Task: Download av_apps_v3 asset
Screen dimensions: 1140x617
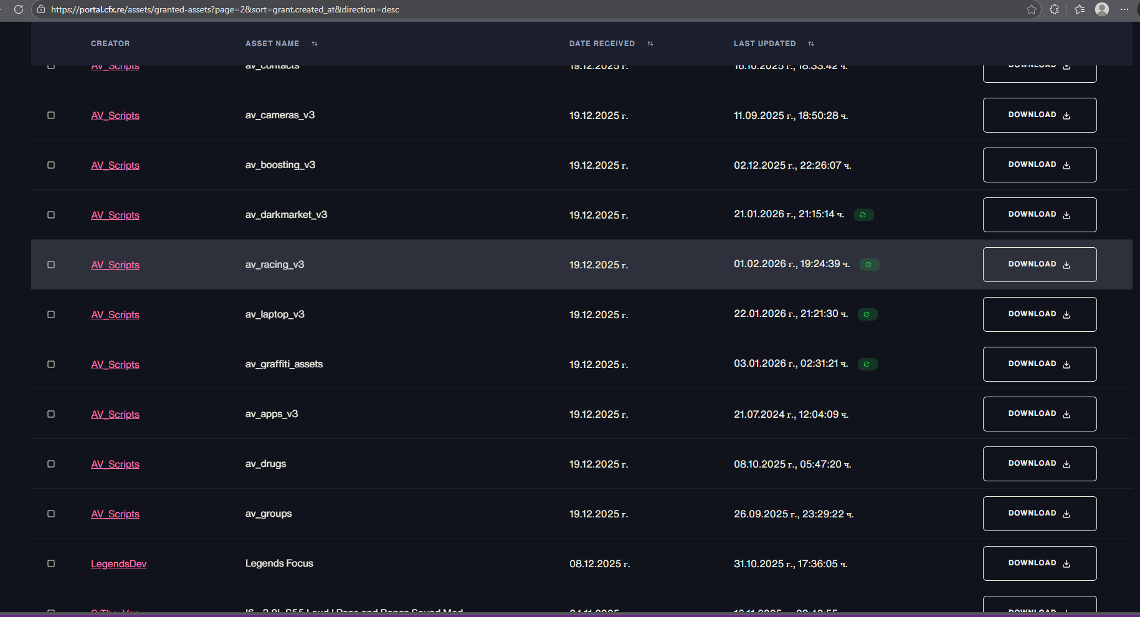Action: pyautogui.click(x=1040, y=414)
